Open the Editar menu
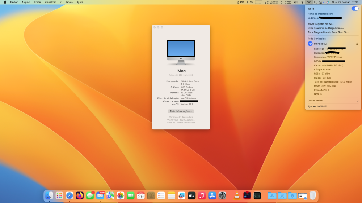Screen dimensions: 362x203 [37, 2]
